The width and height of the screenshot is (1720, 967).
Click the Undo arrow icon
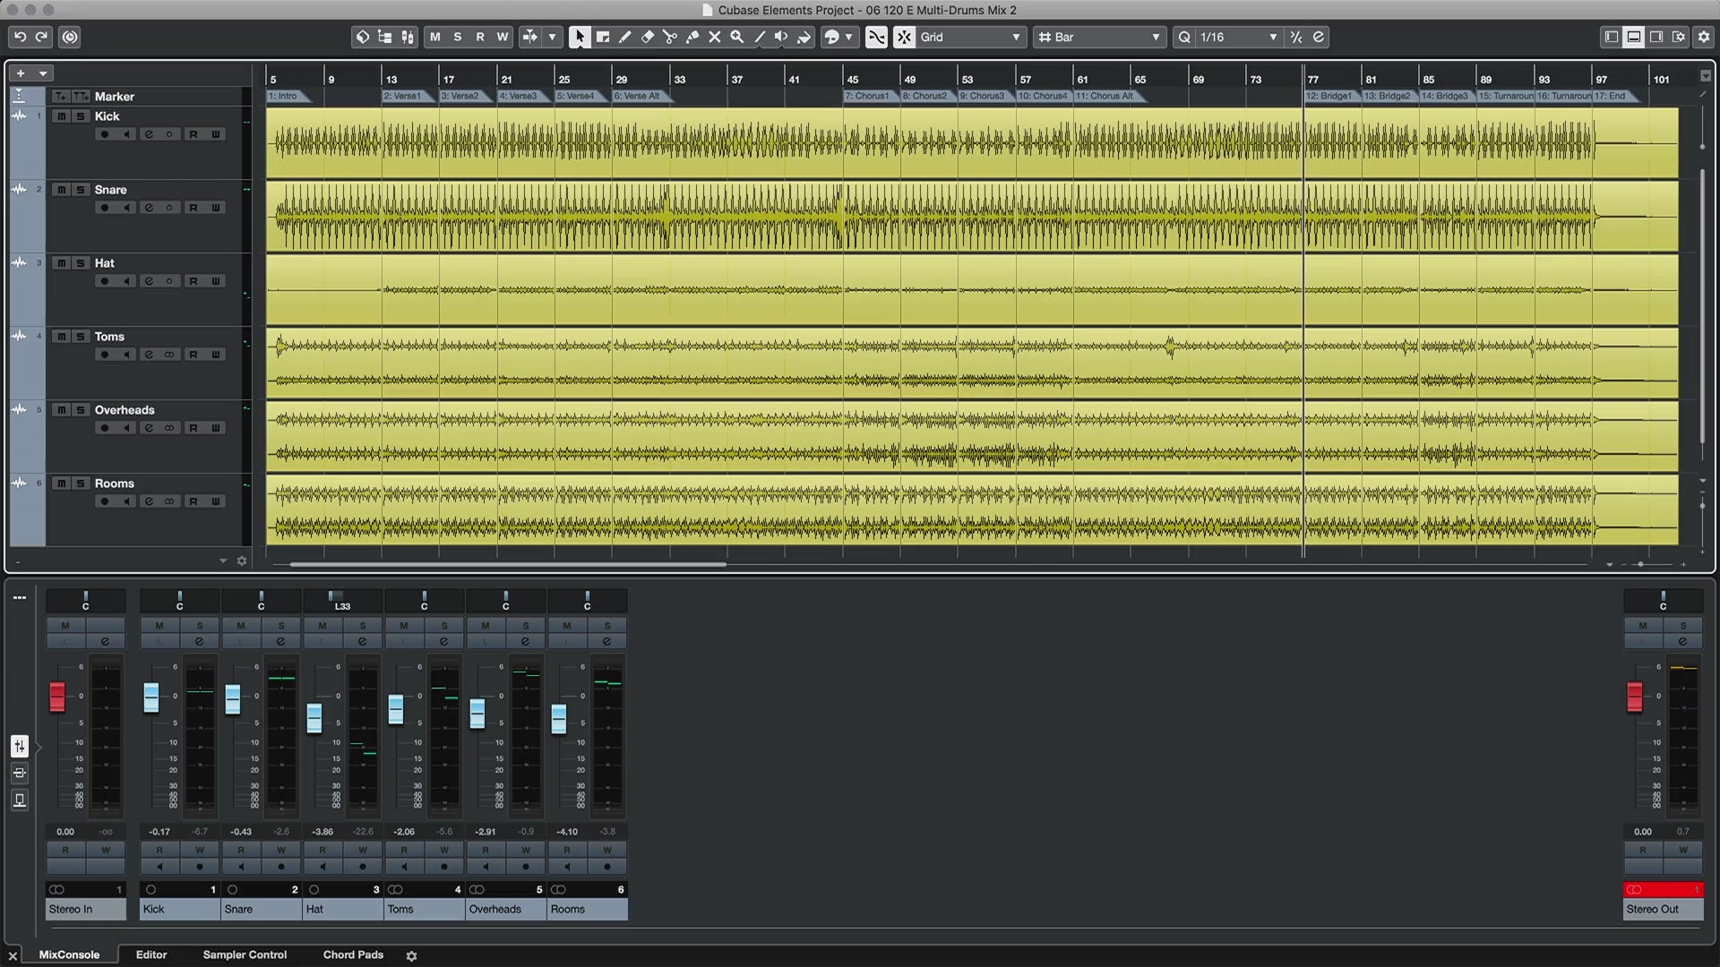click(20, 37)
